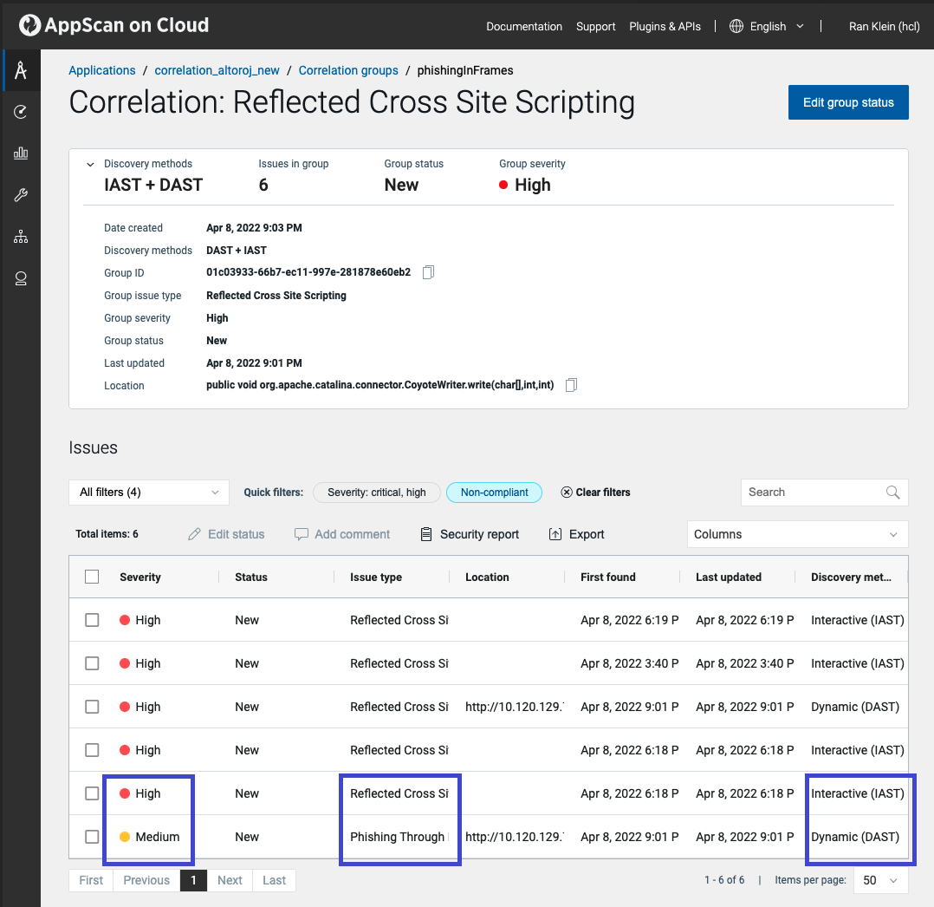This screenshot has width=934, height=907.
Task: Open the Applications sidebar icon
Action: (x=21, y=70)
